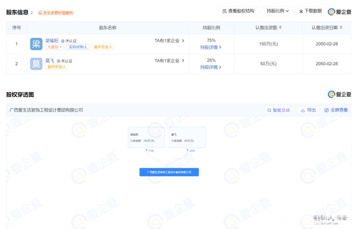The width and height of the screenshot is (359, 229).
Task: Download data with 下载数据 button
Action: [310, 11]
